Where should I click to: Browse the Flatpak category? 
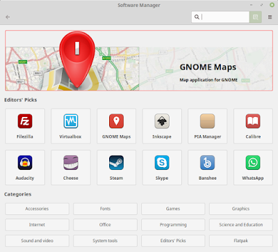click(241, 241)
